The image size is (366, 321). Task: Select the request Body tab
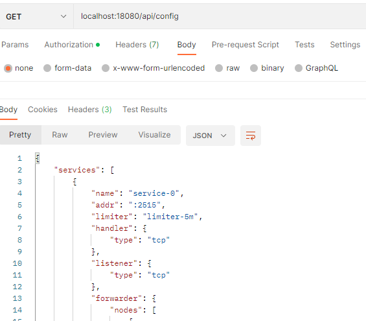pyautogui.click(x=187, y=45)
